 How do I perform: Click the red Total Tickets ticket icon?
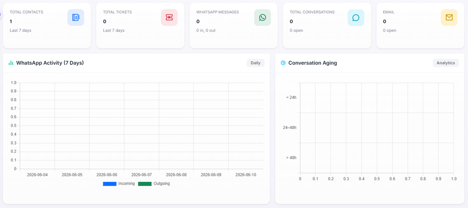pos(169,17)
